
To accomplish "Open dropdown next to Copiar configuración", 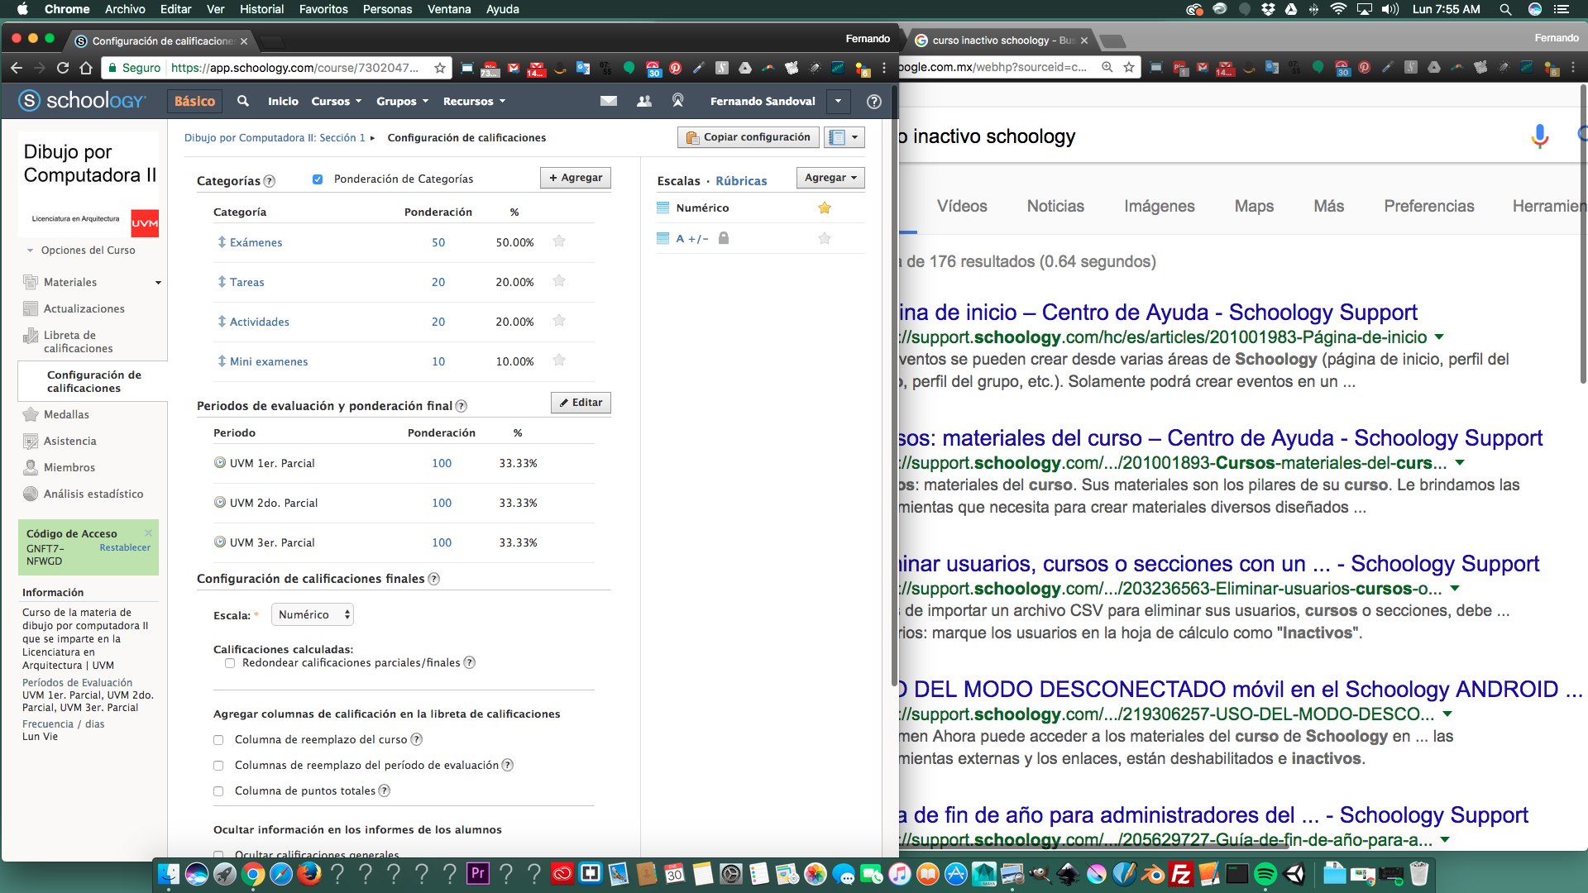I will click(844, 137).
